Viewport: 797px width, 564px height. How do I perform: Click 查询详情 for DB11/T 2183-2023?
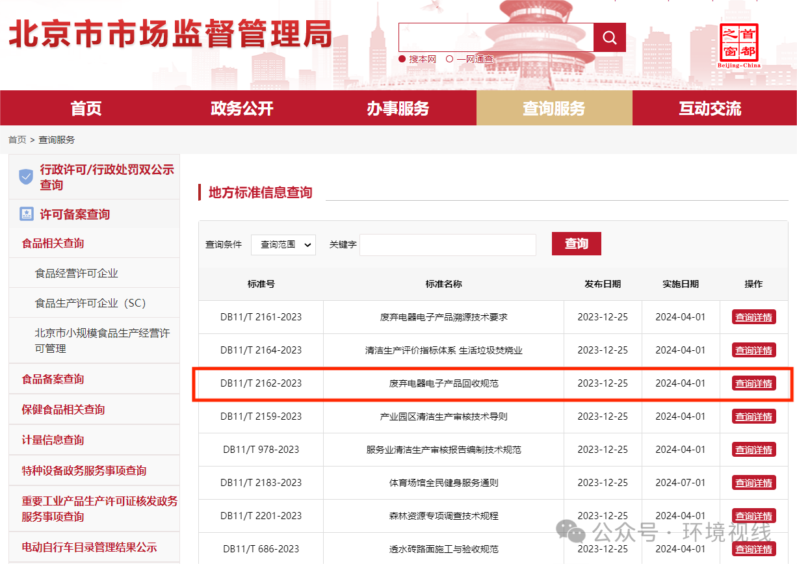click(x=754, y=483)
